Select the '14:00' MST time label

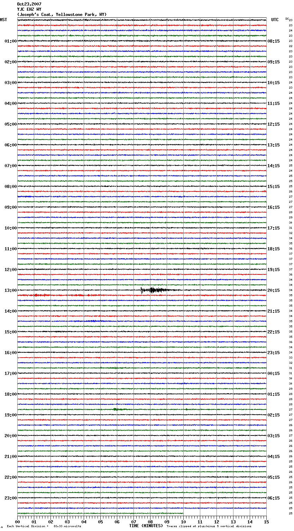tap(10, 311)
